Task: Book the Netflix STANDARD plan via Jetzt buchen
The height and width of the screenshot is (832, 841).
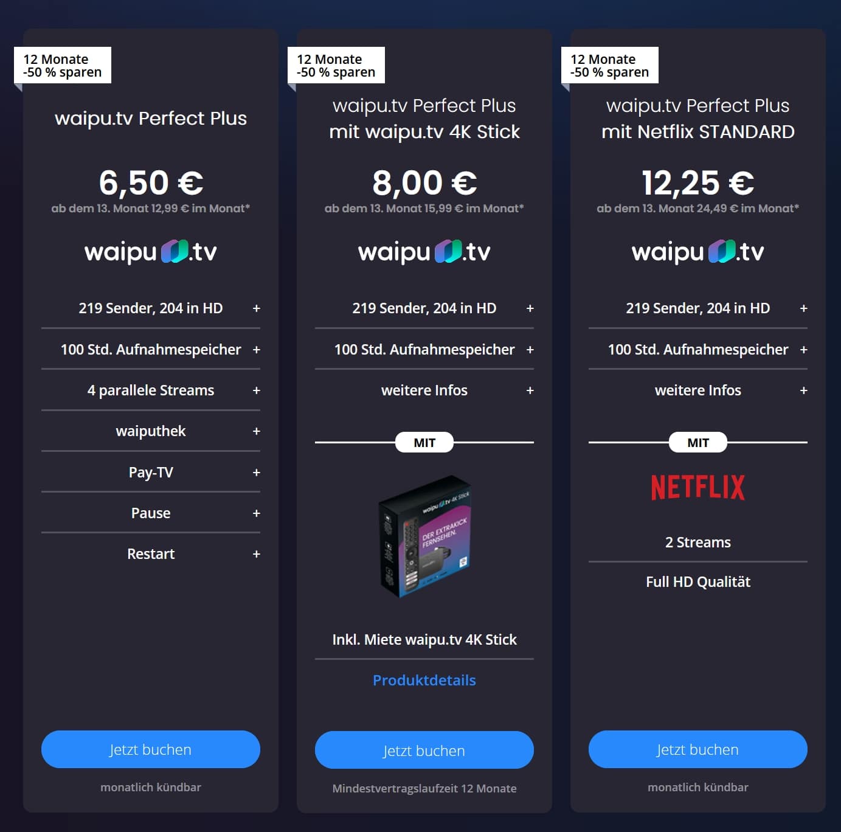Action: pos(698,749)
